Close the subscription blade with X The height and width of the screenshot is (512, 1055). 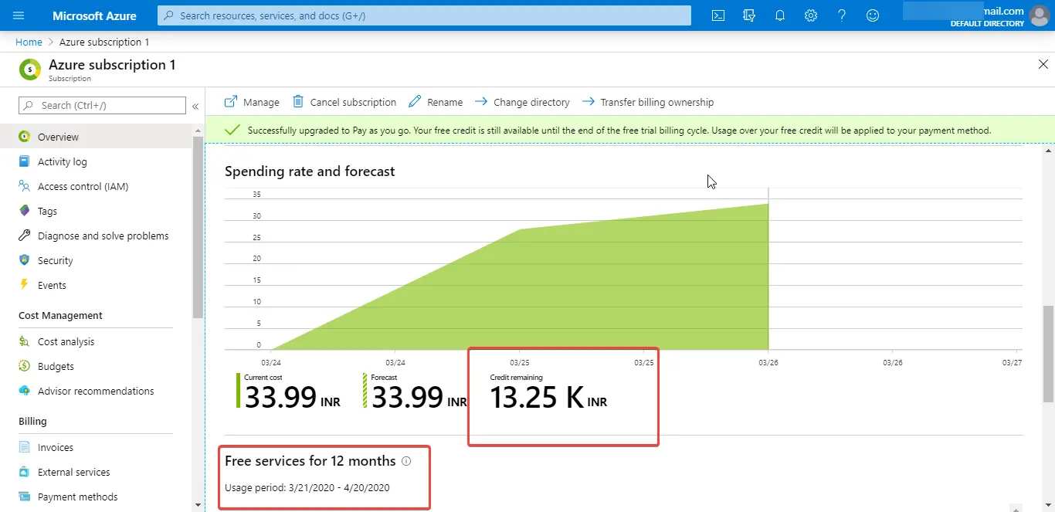point(1043,64)
